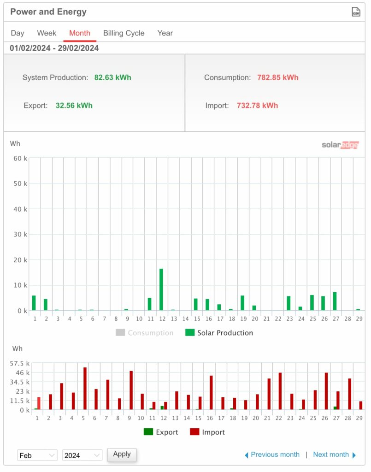Click the 57.5 k axis label

19,363
